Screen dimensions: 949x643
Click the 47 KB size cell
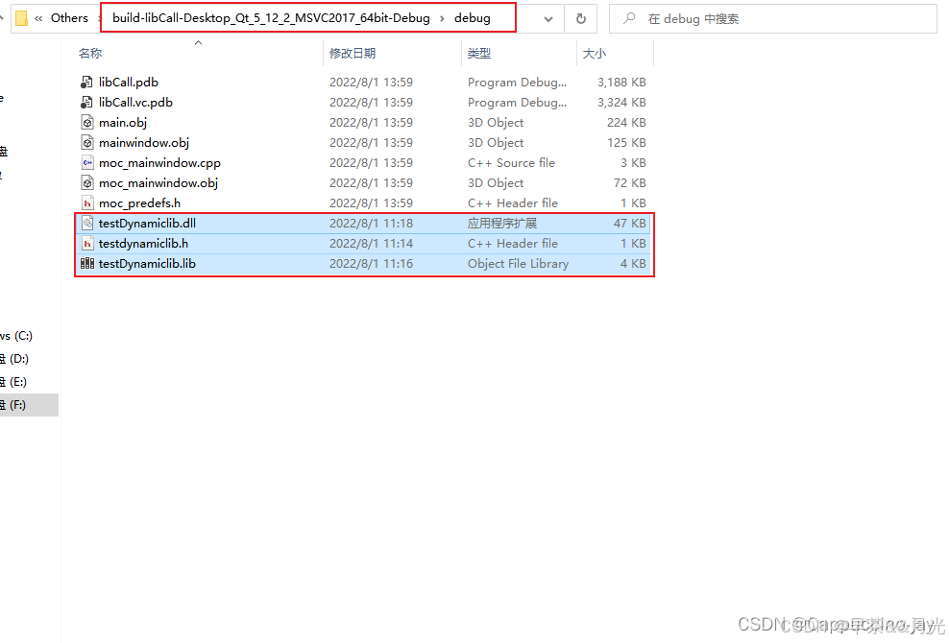click(629, 224)
